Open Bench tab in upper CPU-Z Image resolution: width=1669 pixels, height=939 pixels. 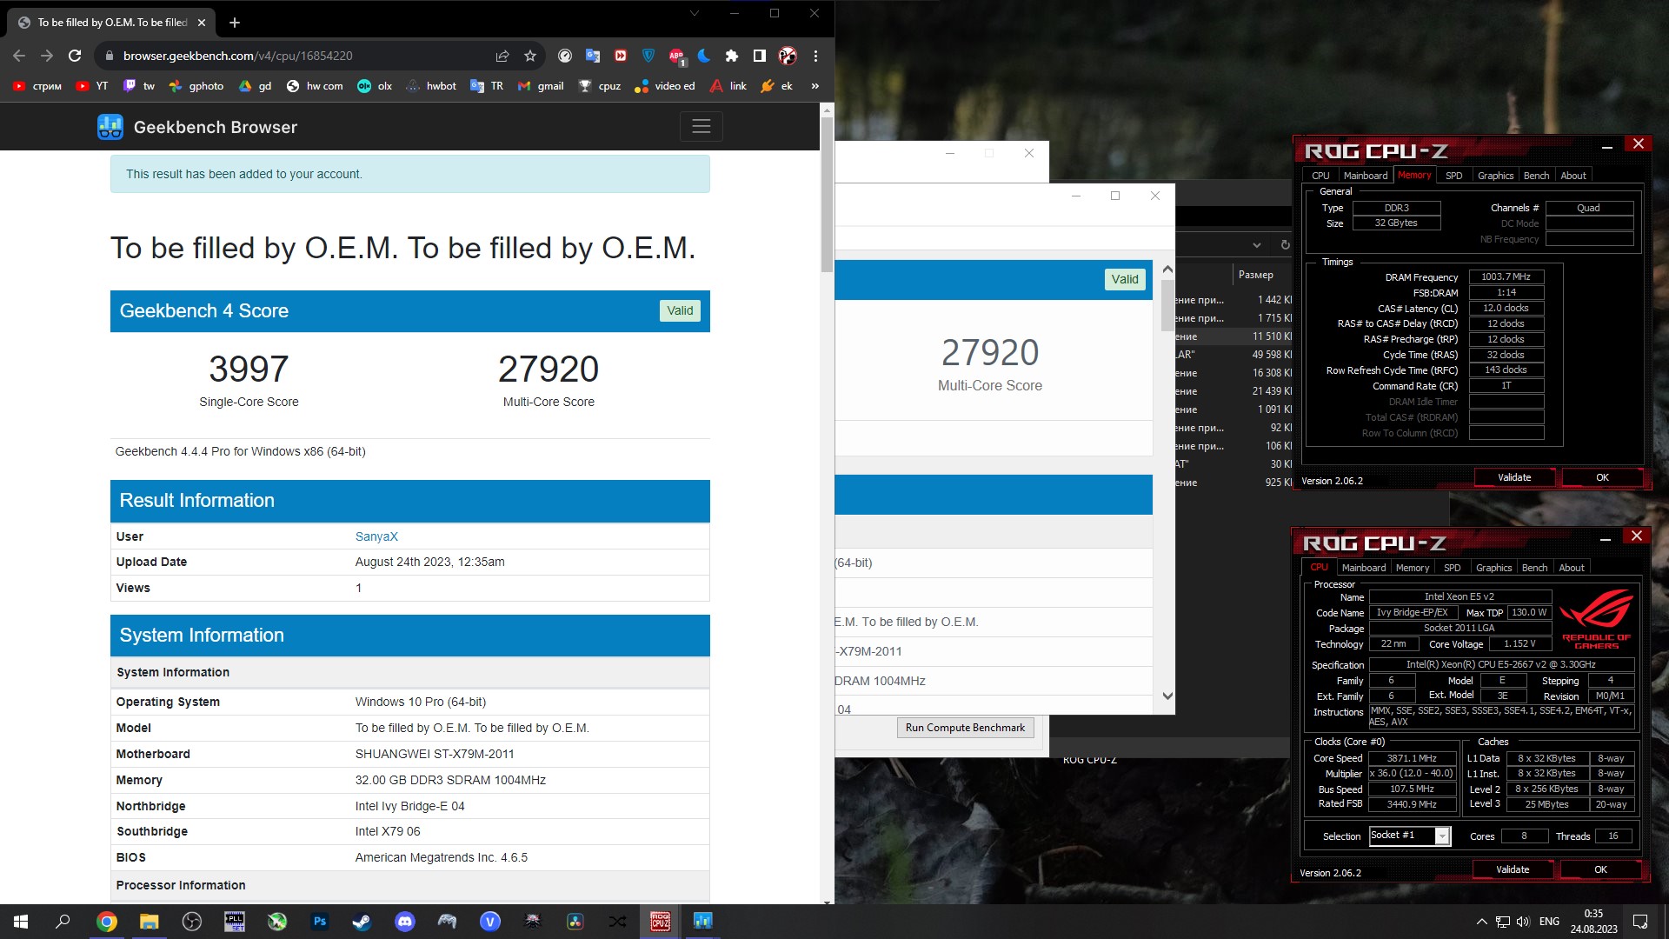click(x=1536, y=176)
